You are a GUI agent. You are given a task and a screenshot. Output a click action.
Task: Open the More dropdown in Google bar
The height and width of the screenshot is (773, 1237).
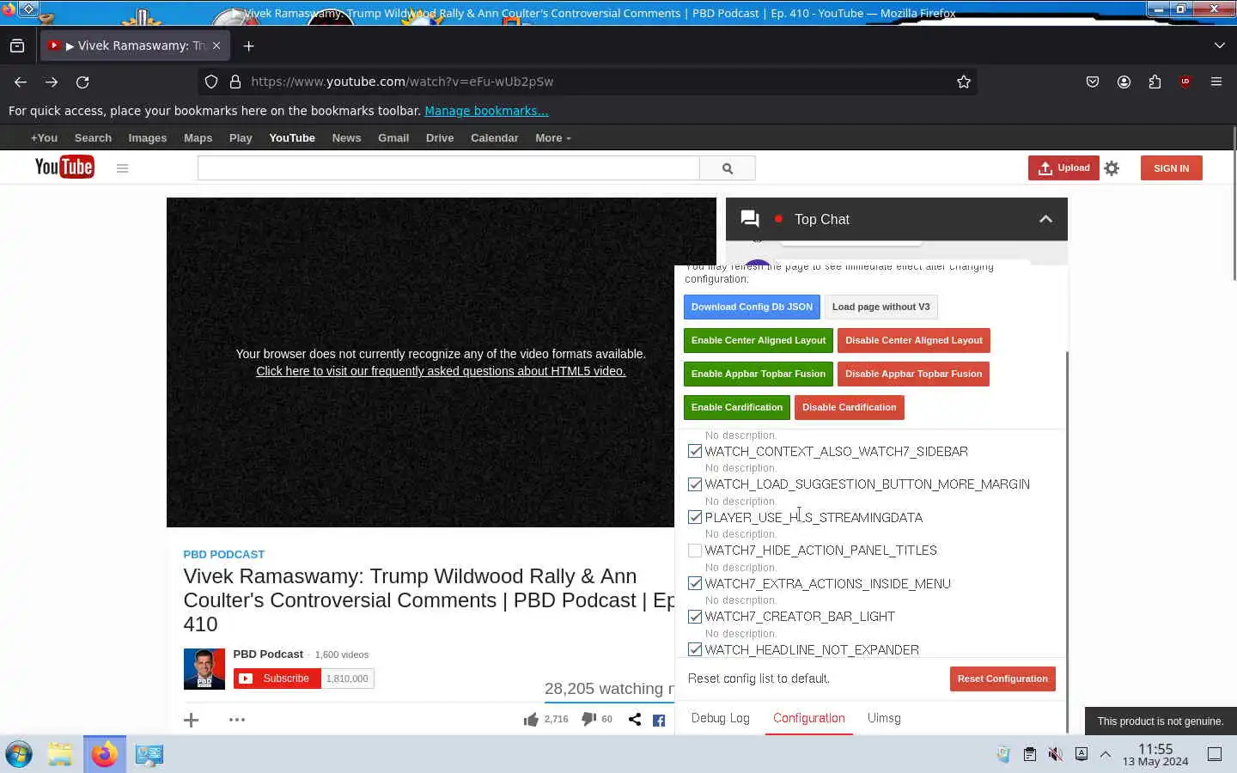(x=552, y=137)
